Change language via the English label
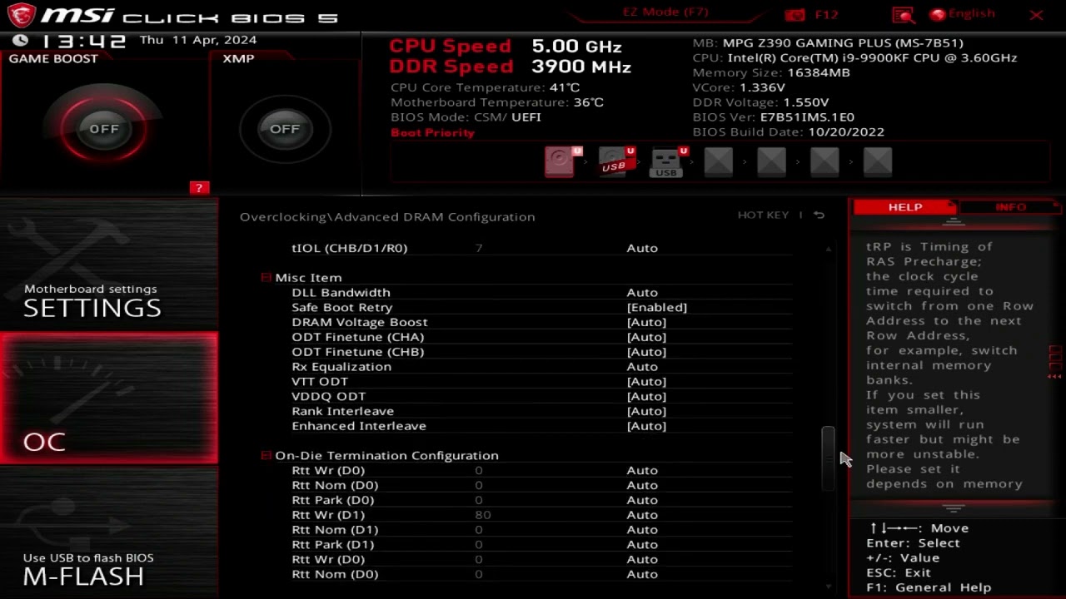The height and width of the screenshot is (599, 1066). tap(971, 14)
